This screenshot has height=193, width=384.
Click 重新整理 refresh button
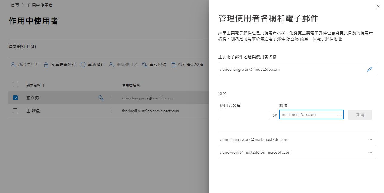[x=93, y=65]
